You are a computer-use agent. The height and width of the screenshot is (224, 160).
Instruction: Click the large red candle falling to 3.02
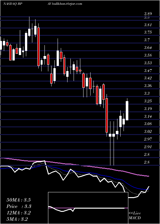(107, 115)
